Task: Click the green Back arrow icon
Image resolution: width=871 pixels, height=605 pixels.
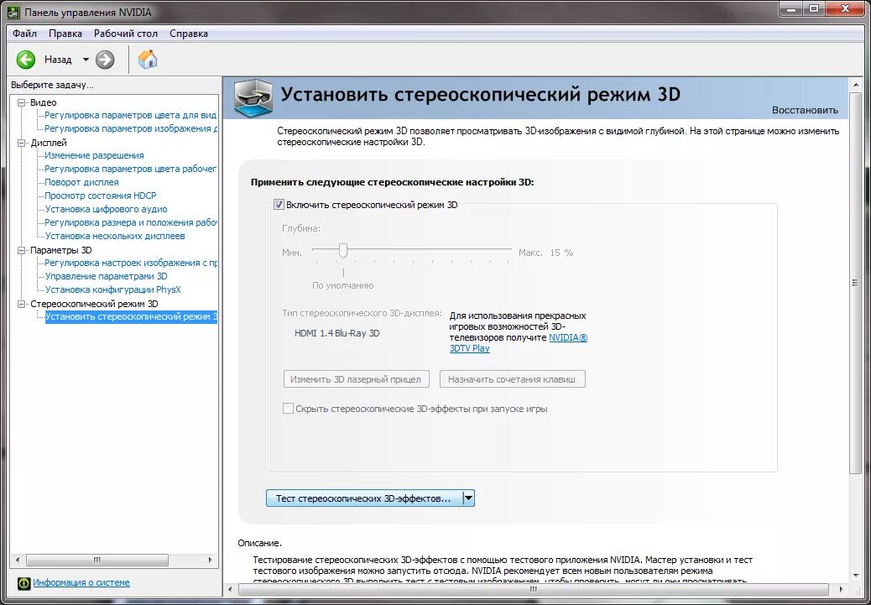Action: click(x=25, y=60)
